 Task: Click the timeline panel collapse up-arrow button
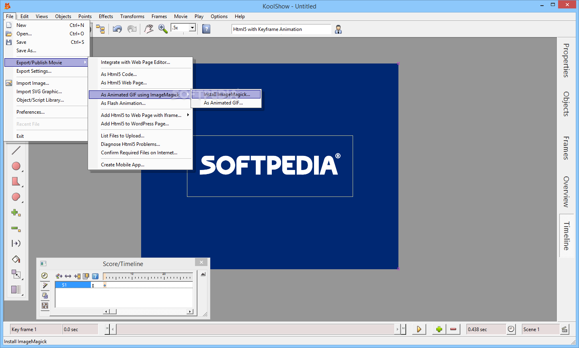click(203, 274)
